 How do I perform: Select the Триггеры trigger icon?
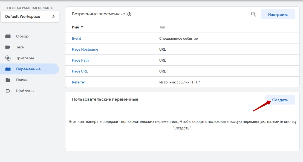pyautogui.click(x=8, y=58)
